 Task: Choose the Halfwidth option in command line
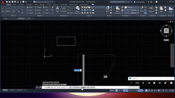coord(76,87)
